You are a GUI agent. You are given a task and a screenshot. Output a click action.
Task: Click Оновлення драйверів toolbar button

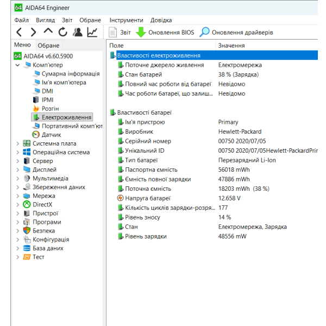pyautogui.click(x=236, y=33)
